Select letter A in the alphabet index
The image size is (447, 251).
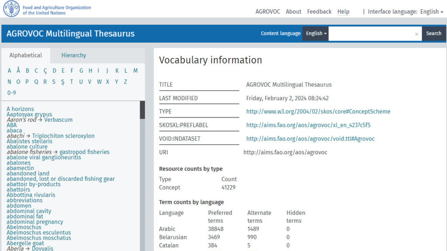coord(10,71)
